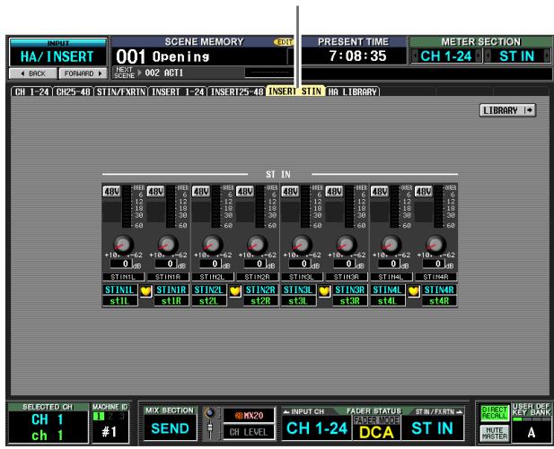This screenshot has width=554, height=449.
Task: Click the STIN1L gain dB value field
Action: click(121, 263)
